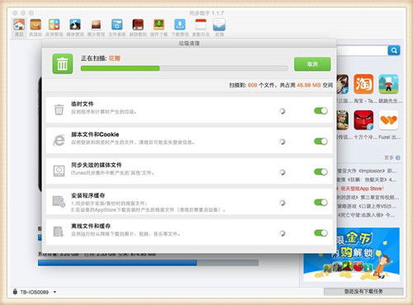The width and height of the screenshot is (413, 305).
Task: Click the file icon beside 离线文件和缓存
Action: pyautogui.click(x=59, y=232)
